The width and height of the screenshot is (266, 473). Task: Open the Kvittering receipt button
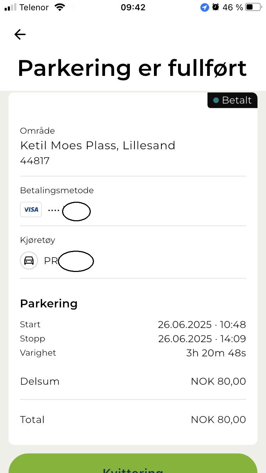point(133,464)
